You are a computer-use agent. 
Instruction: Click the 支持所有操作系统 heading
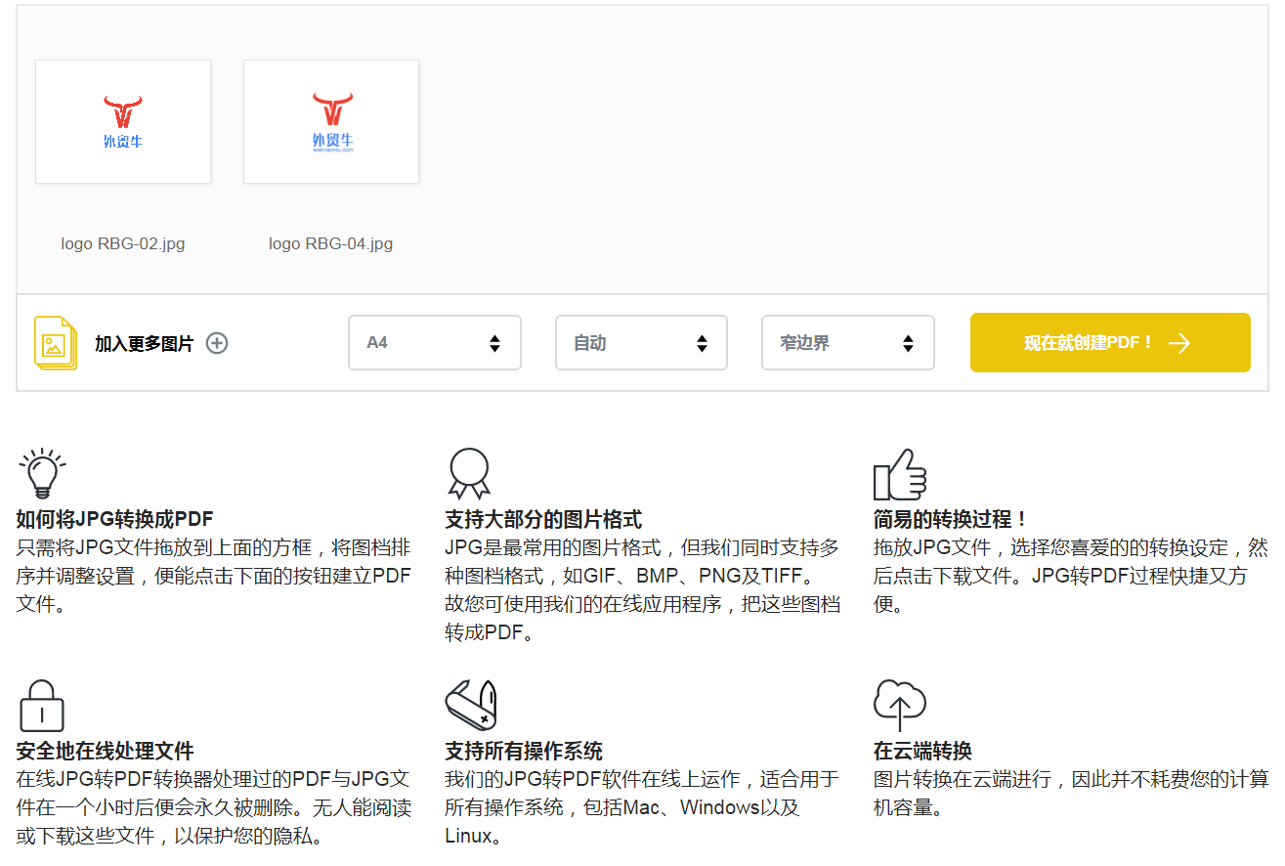524,751
